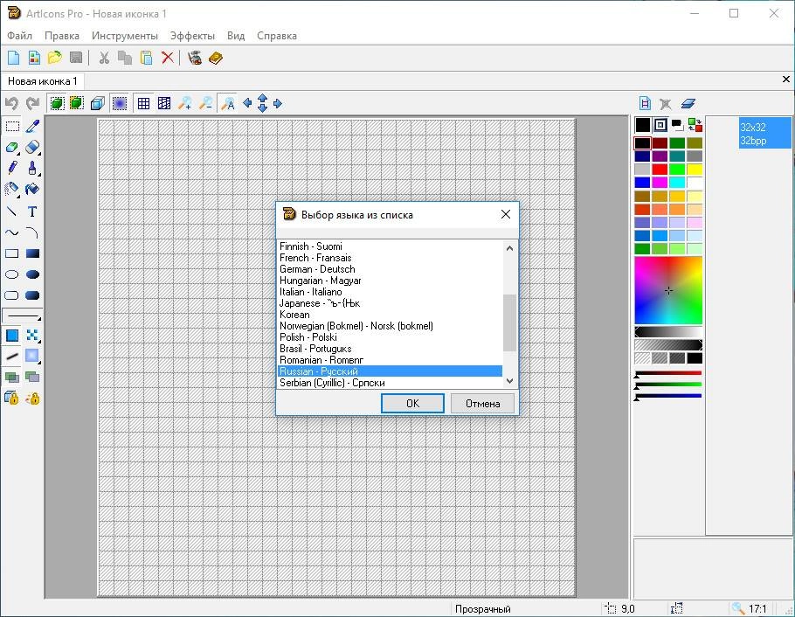Pick the yellow palette swatch
This screenshot has width=795, height=617.
click(x=695, y=170)
